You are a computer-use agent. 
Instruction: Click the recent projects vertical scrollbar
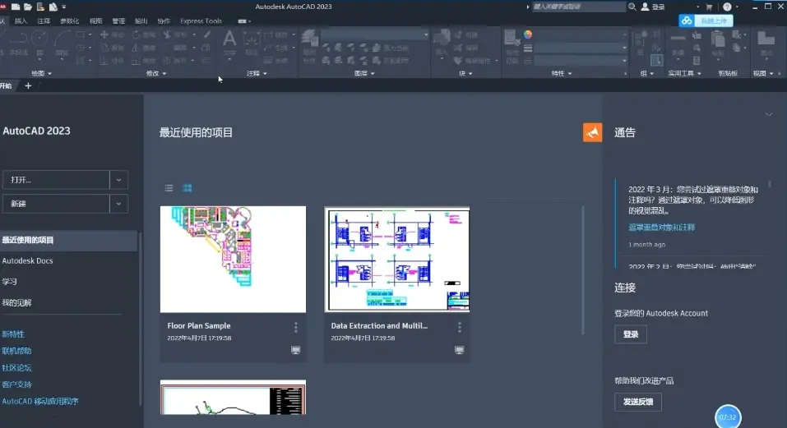pyautogui.click(x=583, y=269)
